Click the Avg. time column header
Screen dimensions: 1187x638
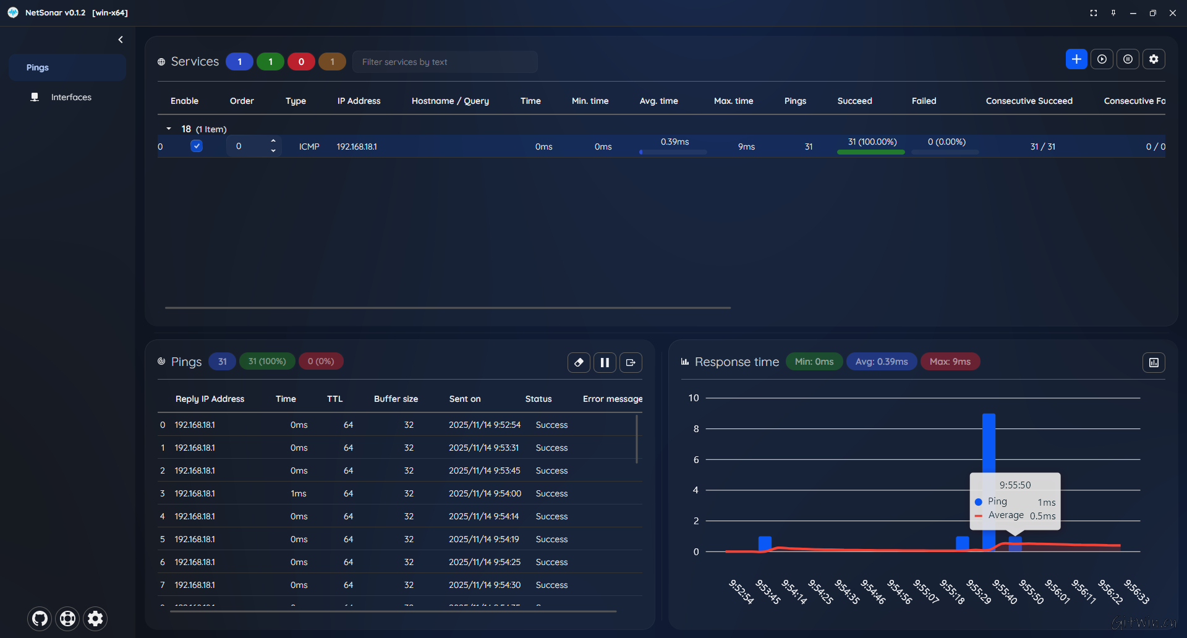pyautogui.click(x=658, y=101)
